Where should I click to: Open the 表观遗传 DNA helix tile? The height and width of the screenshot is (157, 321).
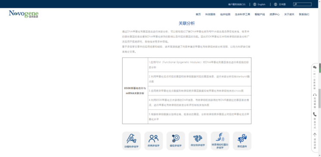242,141
